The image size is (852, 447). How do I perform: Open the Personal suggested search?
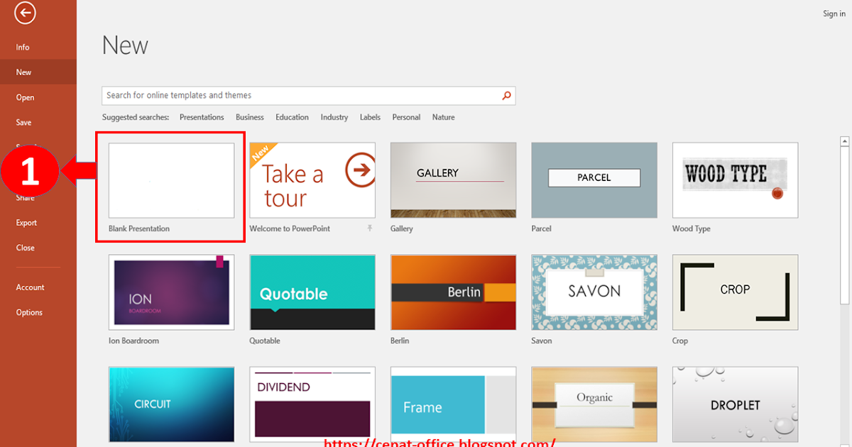click(x=406, y=118)
